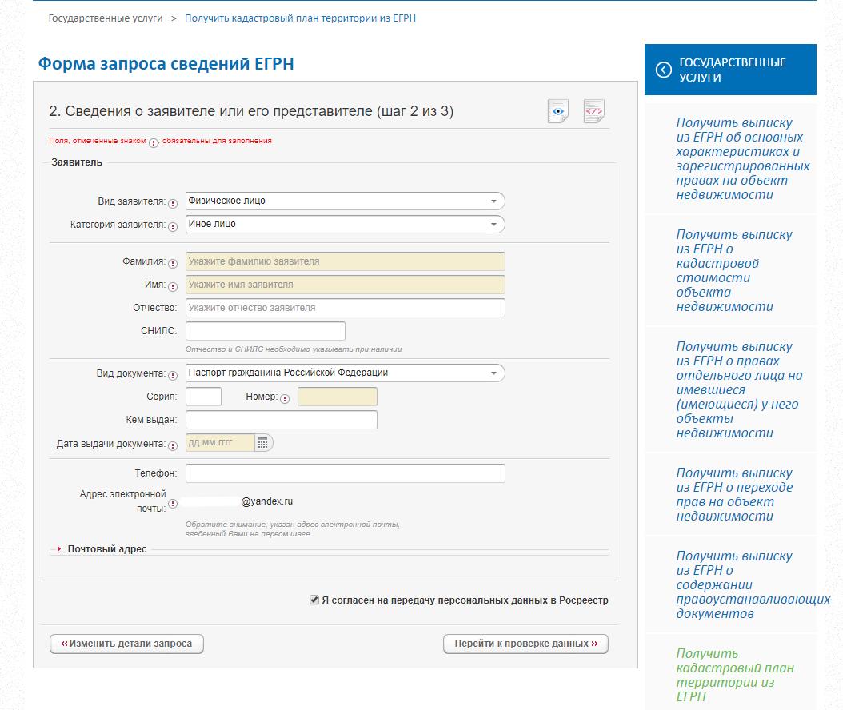843x710 pixels.
Task: Open green sidebar link кадастровый план территории
Action: pos(735,675)
